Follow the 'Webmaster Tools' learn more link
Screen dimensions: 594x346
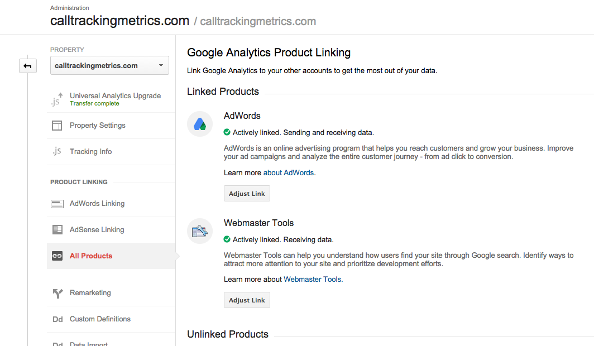click(x=312, y=280)
